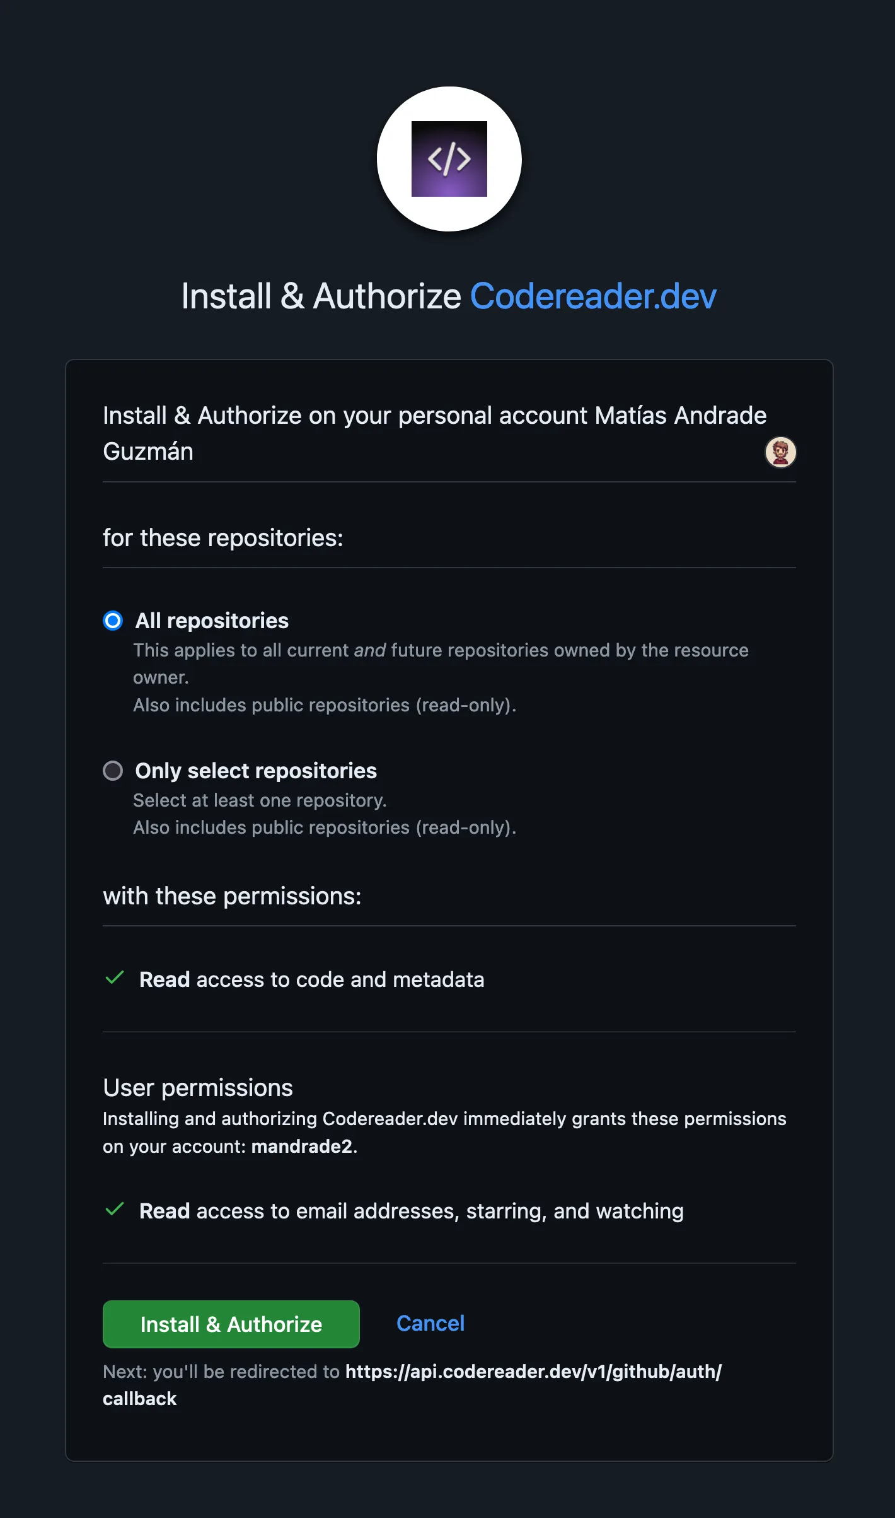Image resolution: width=895 pixels, height=1518 pixels.
Task: Click the code brackets icon inside the logo
Action: (x=448, y=159)
